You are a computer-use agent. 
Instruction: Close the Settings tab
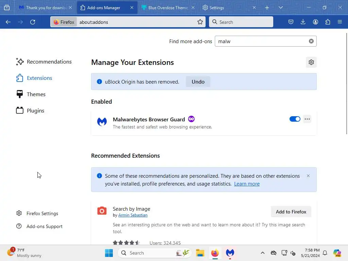click(254, 7)
